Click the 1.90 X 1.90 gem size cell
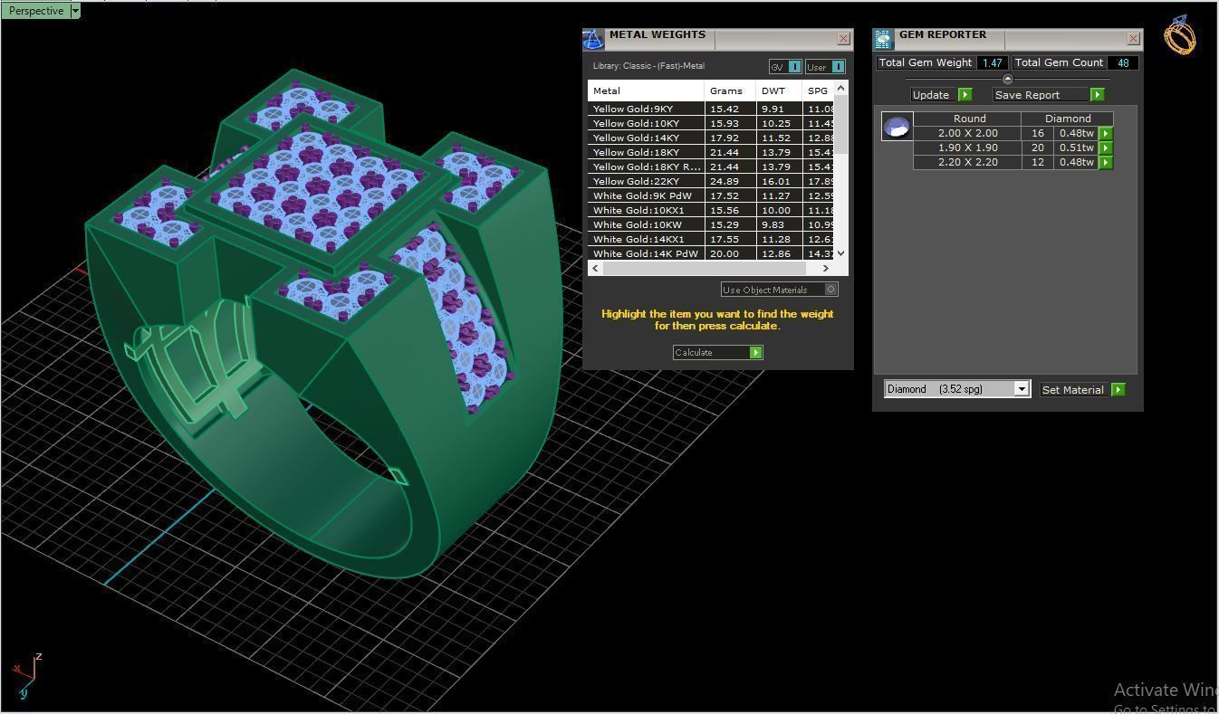The image size is (1219, 714). pyautogui.click(x=967, y=148)
